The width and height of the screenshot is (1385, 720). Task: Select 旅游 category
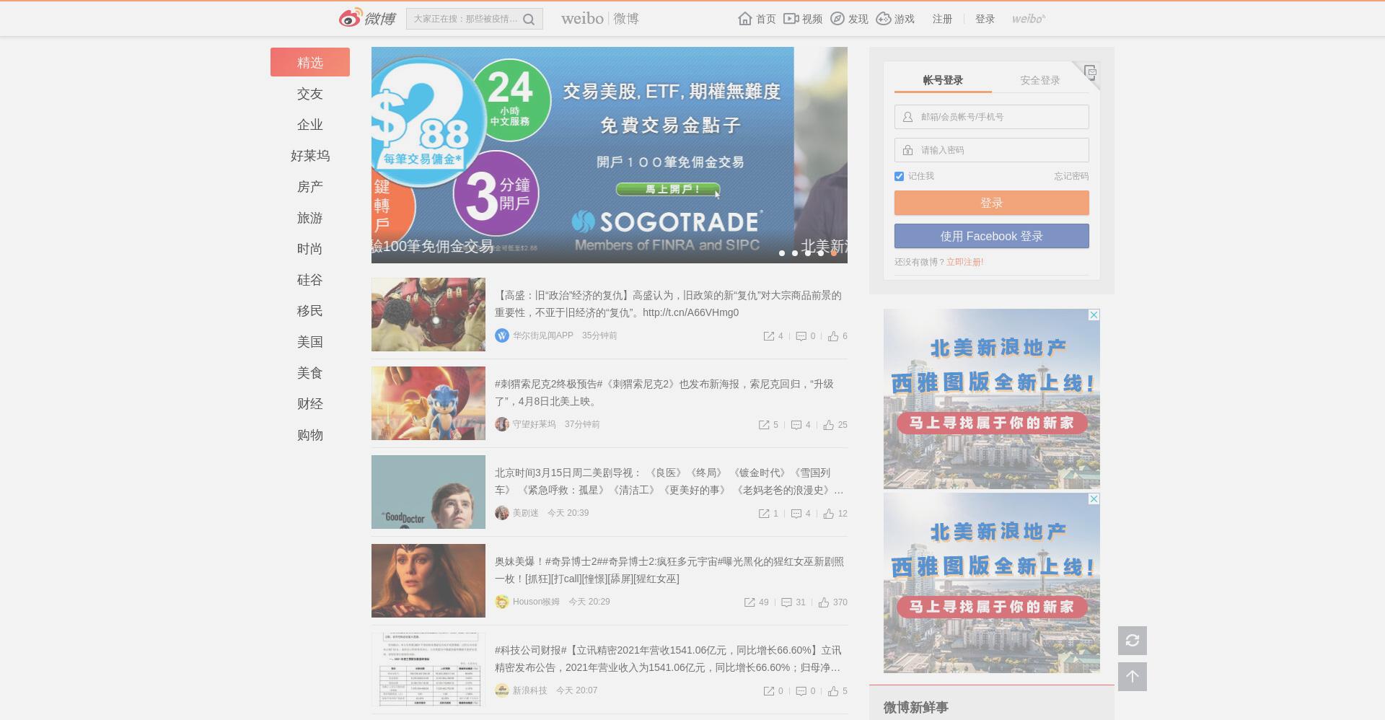310,218
